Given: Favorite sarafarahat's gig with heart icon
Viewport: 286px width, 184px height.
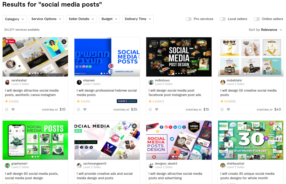Looking at the screenshot, I should tap(13, 109).
